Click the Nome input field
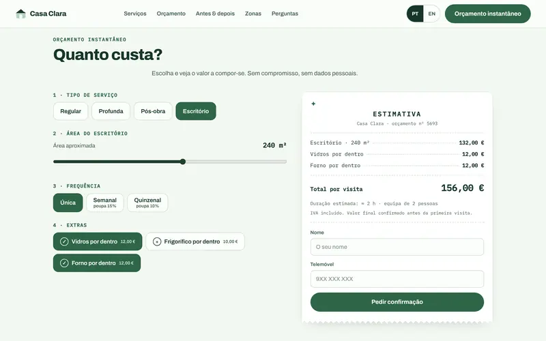Screen dimensions: 546x341 [397, 247]
